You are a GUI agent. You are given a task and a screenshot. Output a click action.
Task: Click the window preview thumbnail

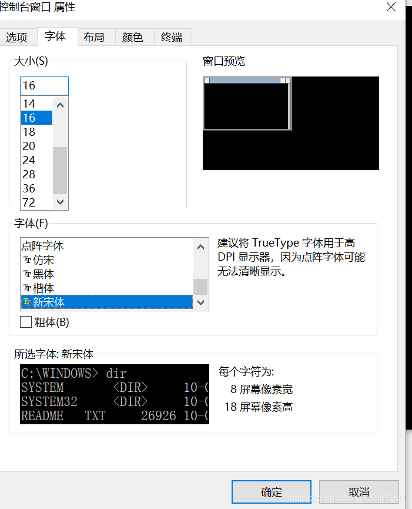(x=291, y=124)
